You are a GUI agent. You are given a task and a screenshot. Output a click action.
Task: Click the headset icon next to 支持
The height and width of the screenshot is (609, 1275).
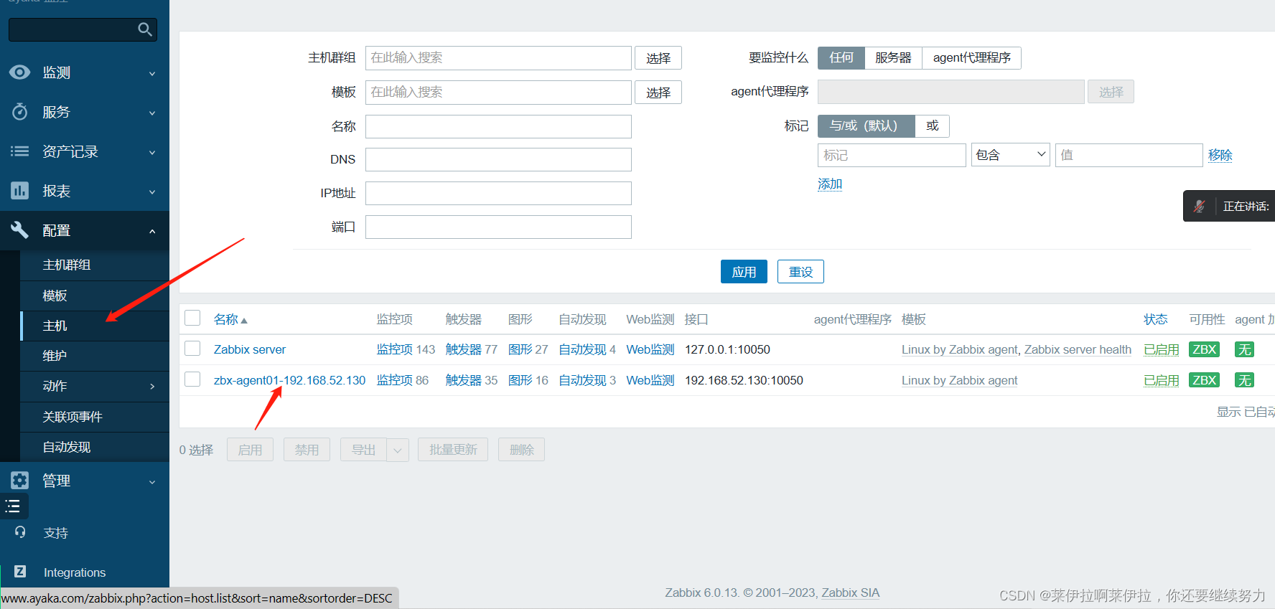20,532
